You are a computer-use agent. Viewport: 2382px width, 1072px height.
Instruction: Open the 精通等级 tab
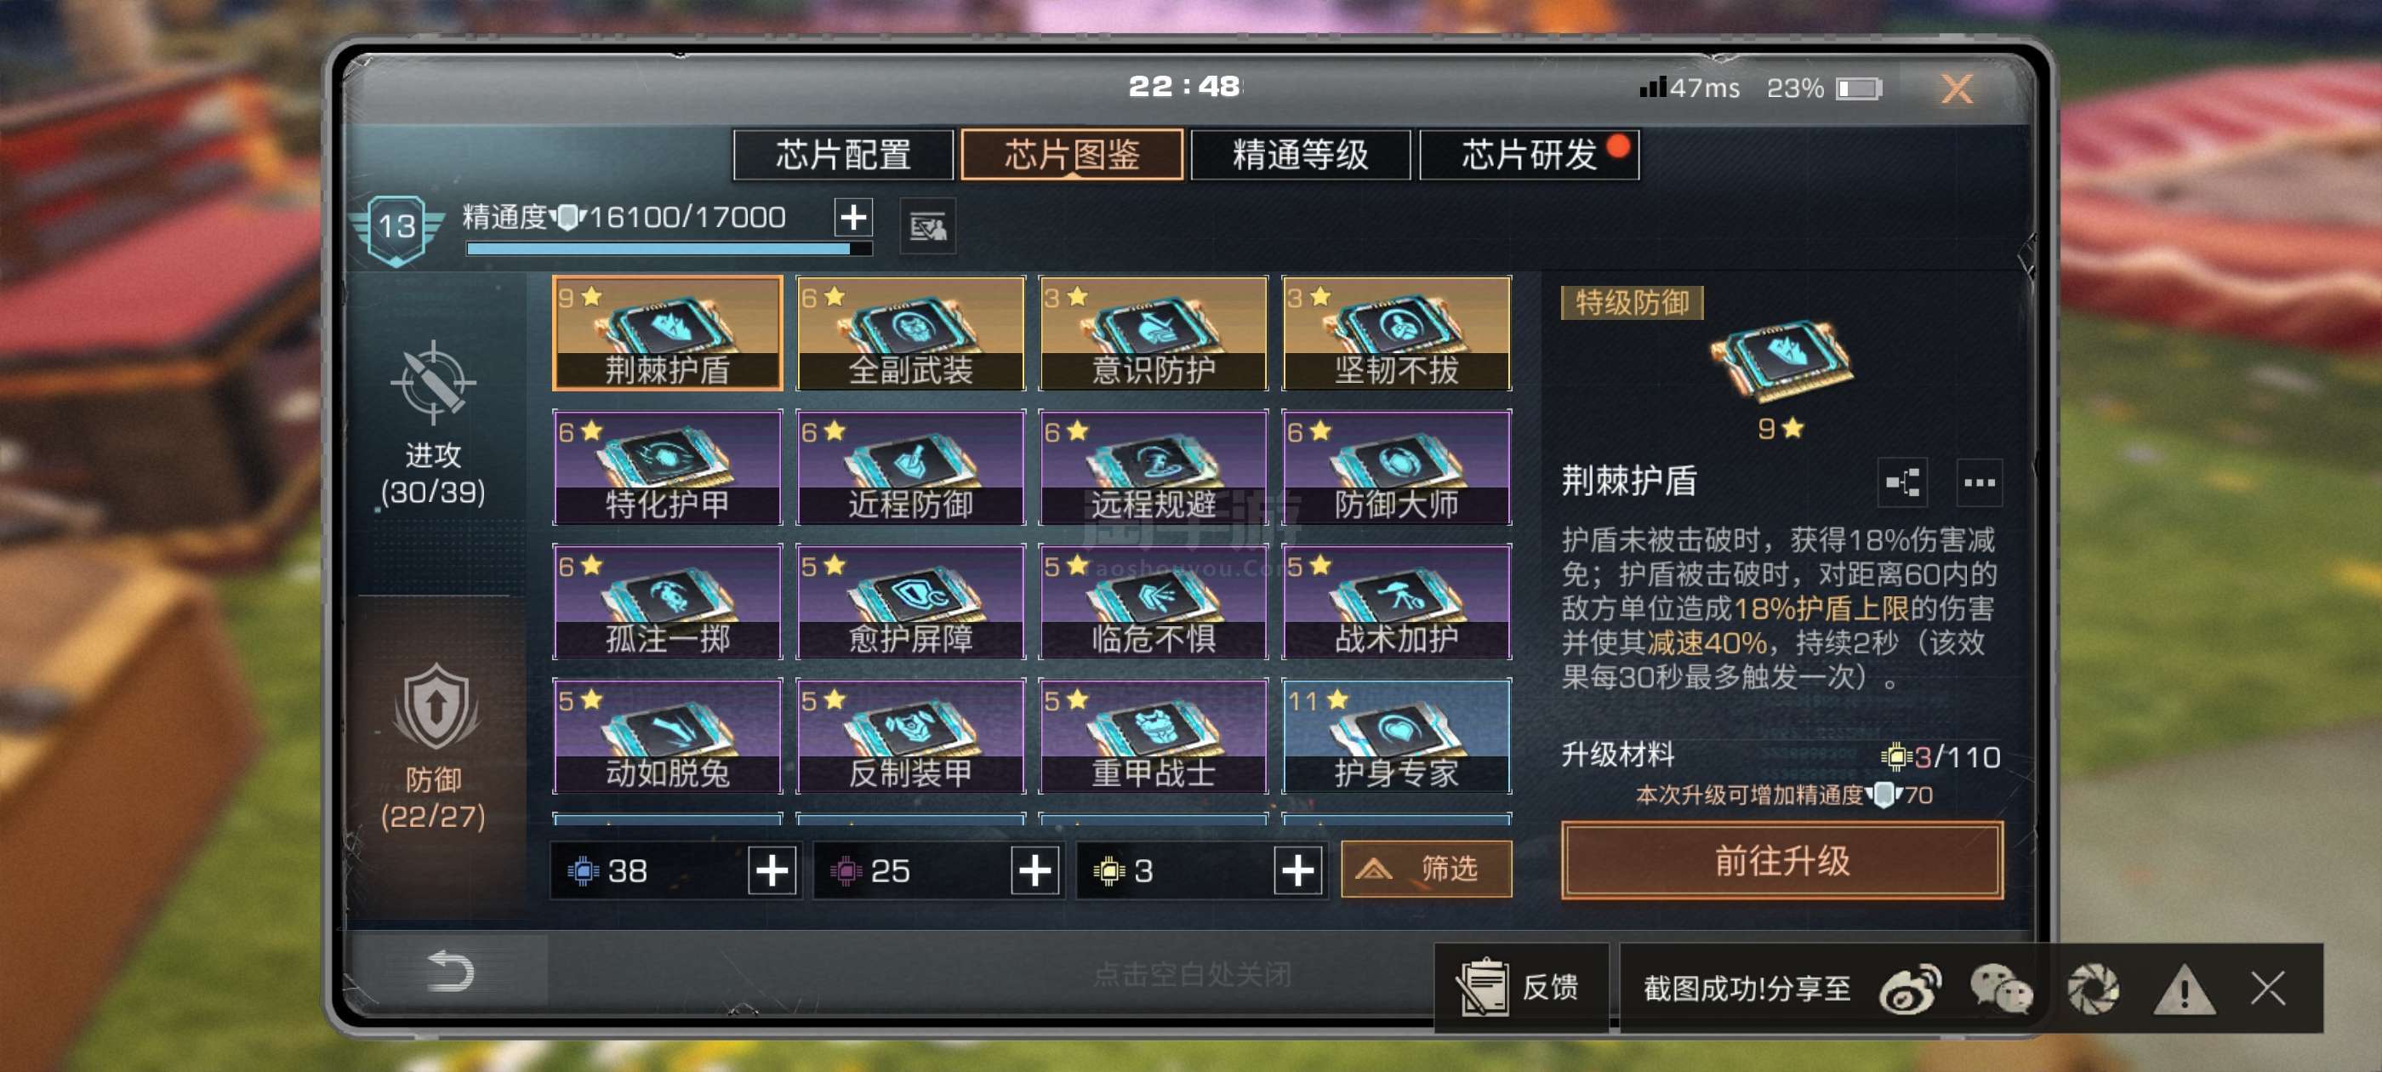(x=1300, y=155)
